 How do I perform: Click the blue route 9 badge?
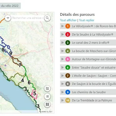[68, 92]
